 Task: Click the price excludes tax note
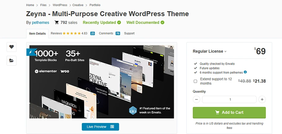point(229,125)
